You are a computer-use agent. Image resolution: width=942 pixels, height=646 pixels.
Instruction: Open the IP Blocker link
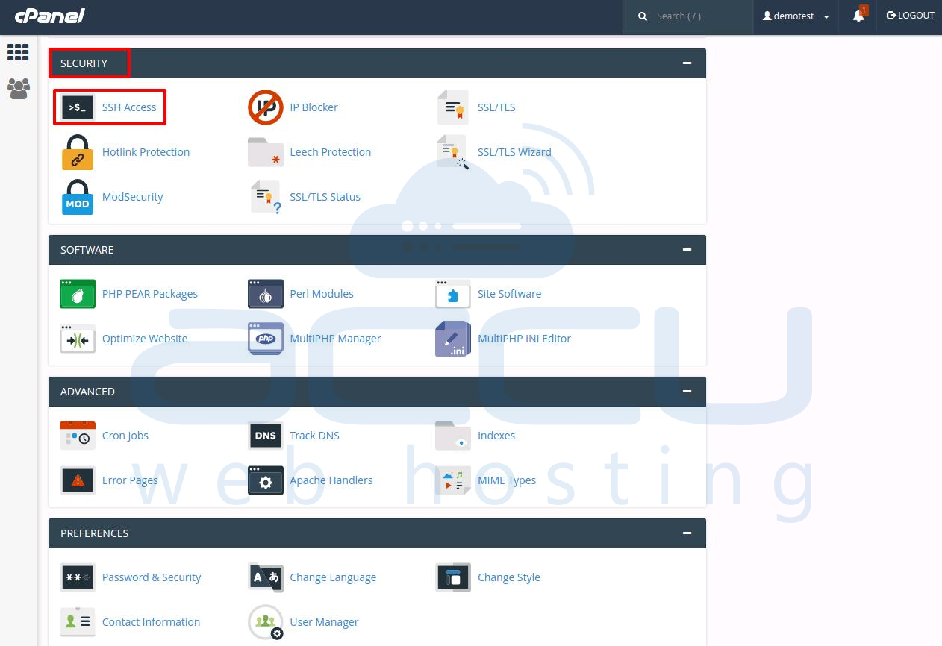pos(314,107)
